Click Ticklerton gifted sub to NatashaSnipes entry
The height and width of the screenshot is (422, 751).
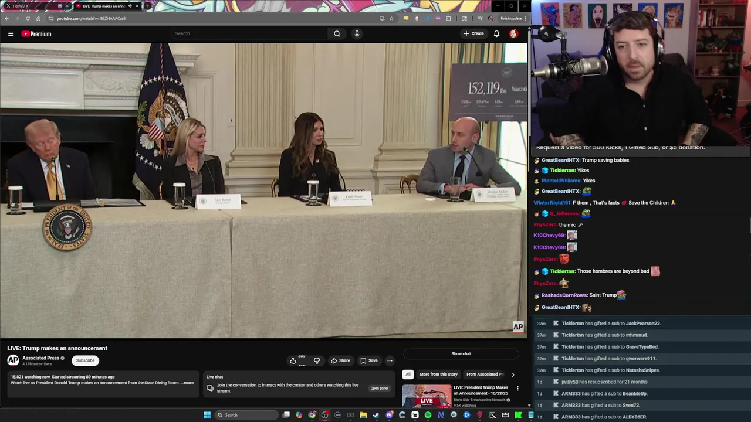[x=611, y=370]
